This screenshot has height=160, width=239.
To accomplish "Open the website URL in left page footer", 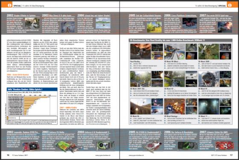I will pos(103,155).
